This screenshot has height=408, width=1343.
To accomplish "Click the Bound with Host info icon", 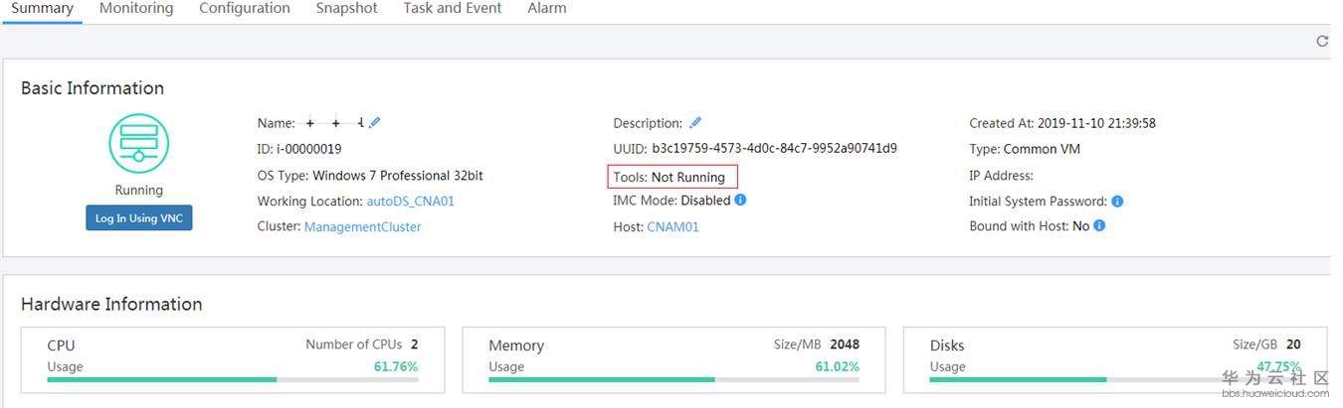I will (1099, 226).
